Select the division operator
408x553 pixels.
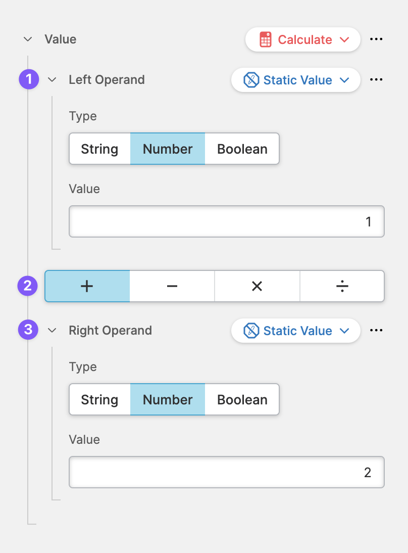[342, 286]
